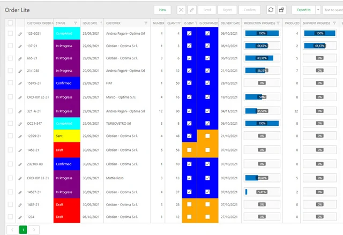Edit order 1458-21 with pencil icon
343x235 pixels.
tap(20, 150)
